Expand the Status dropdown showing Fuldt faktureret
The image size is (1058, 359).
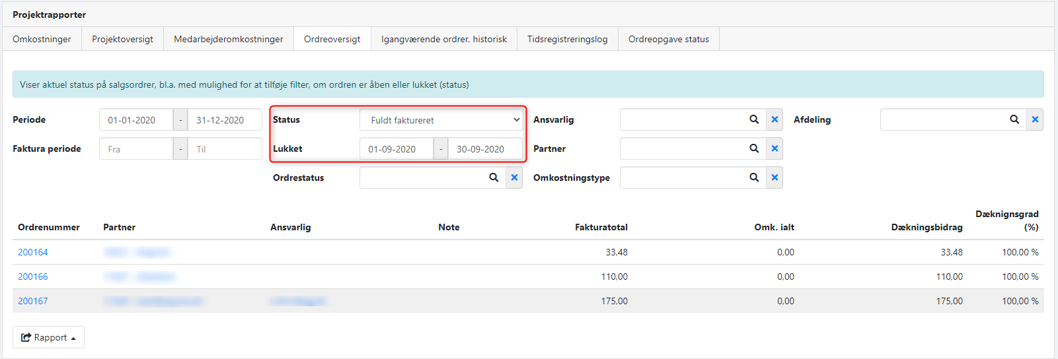[441, 120]
